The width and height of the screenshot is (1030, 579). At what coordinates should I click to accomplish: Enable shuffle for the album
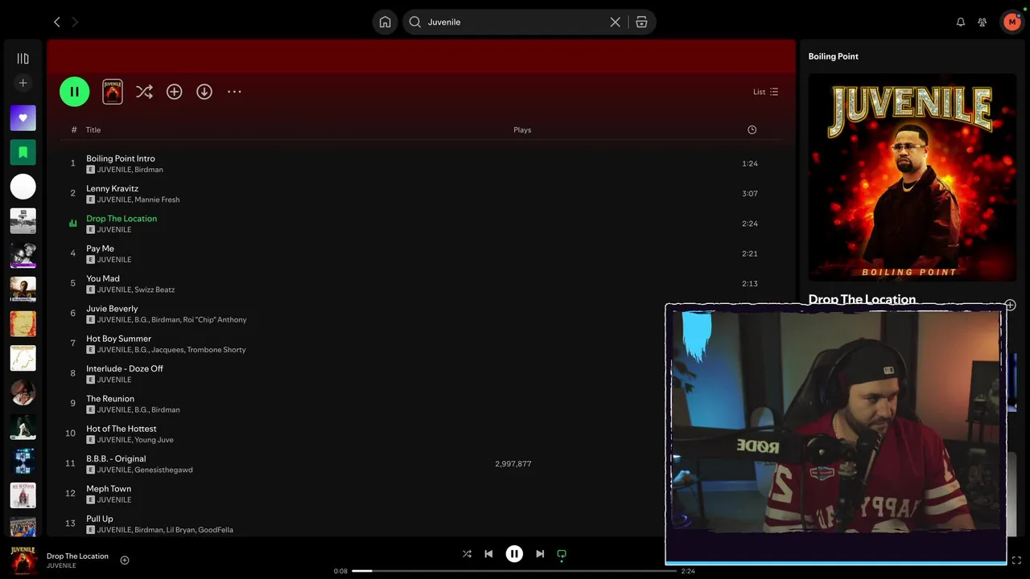pos(144,92)
